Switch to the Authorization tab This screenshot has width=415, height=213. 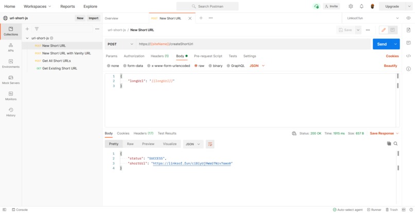[134, 56]
